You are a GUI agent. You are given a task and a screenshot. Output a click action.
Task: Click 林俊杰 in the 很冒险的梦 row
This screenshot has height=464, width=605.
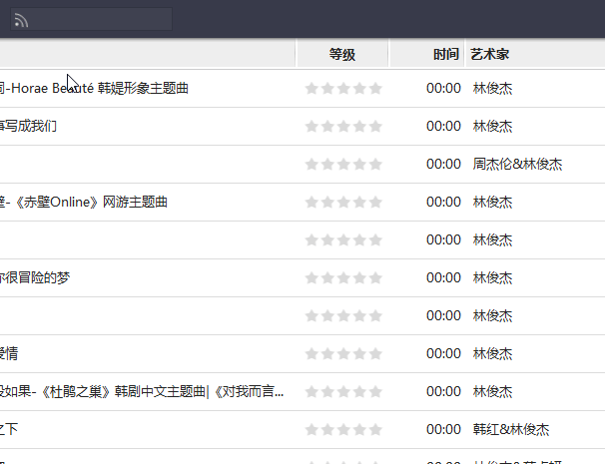click(492, 277)
